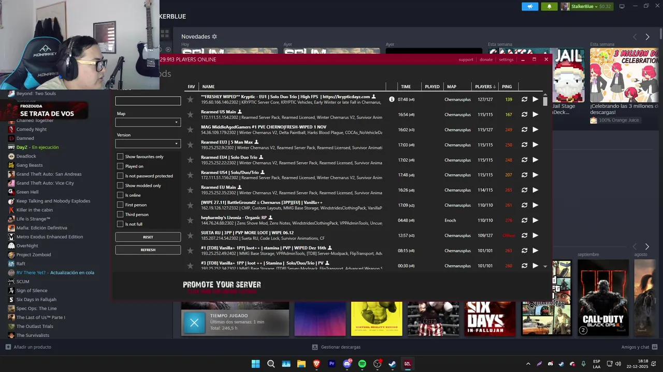The image size is (663, 372).
Task: Refresh the MAG MiddleAgedGamers server row
Action: [524, 130]
